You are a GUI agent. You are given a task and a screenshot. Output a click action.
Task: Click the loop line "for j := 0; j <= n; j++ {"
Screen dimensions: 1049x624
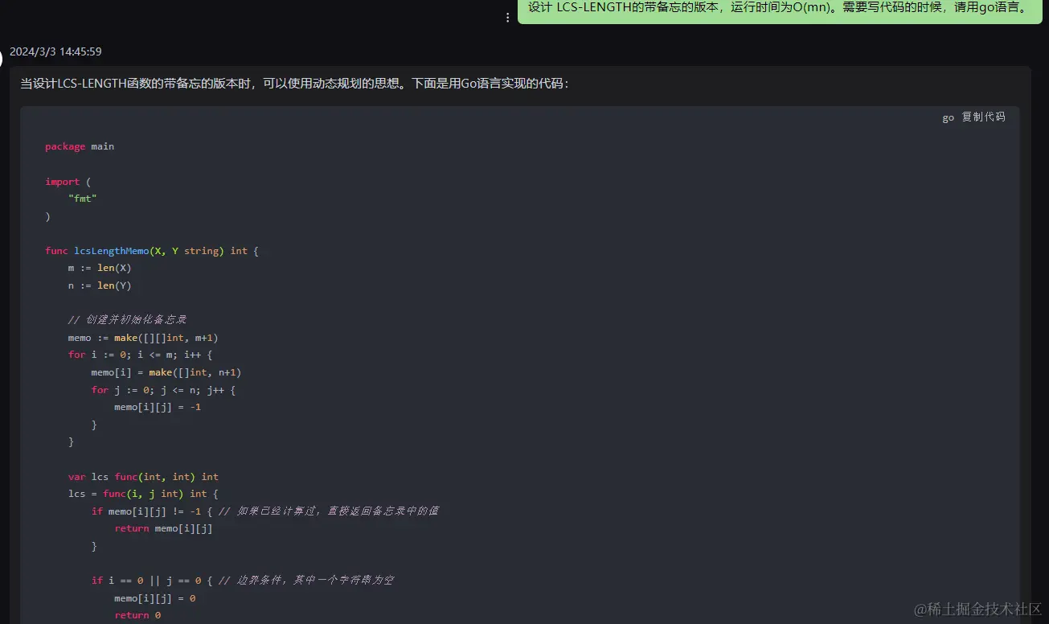tap(163, 390)
